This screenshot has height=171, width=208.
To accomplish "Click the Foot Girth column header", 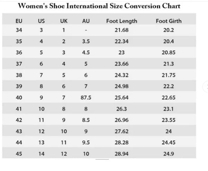I will [168, 21].
